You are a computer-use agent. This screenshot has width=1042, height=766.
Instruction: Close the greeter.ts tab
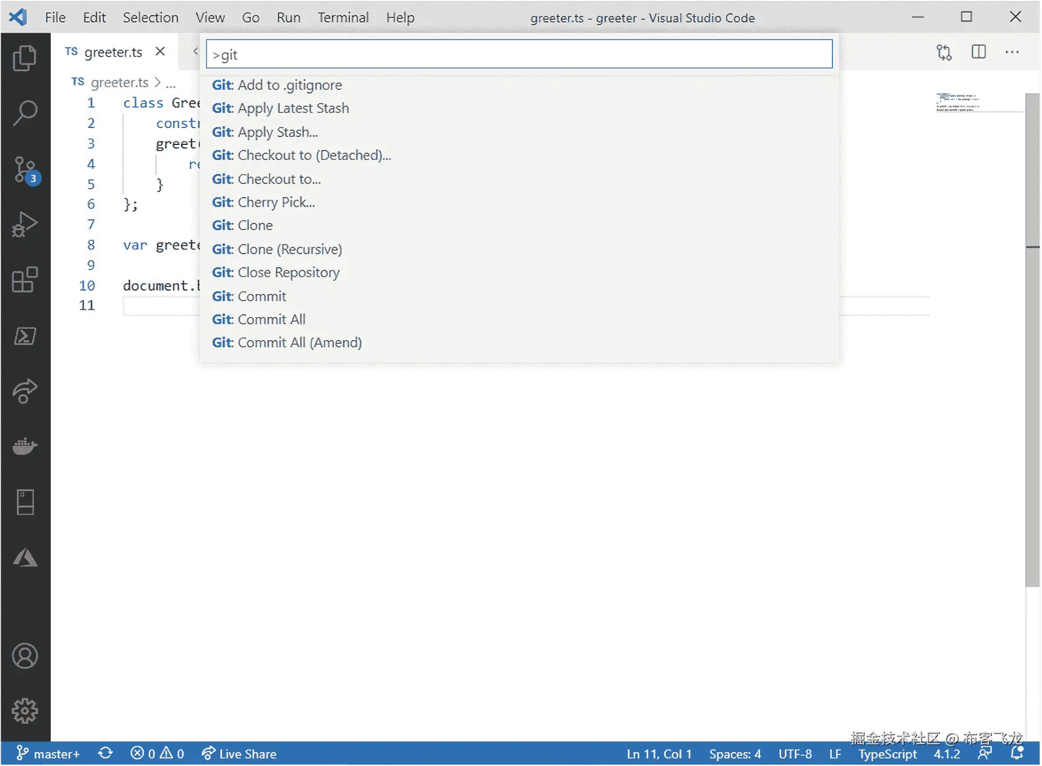tap(160, 51)
